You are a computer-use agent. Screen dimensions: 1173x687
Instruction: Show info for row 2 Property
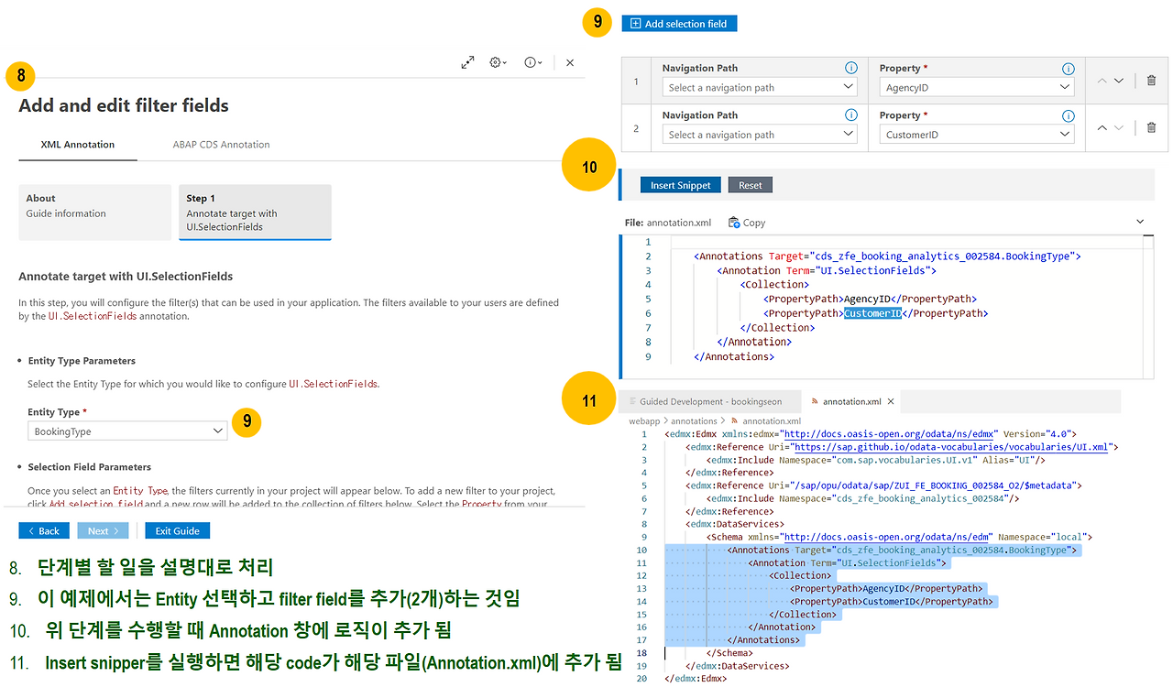tap(1068, 115)
